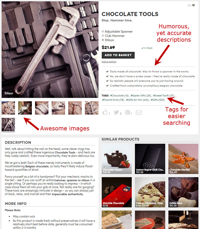
Task: Click the heart favorite icon beside 54
Action: pos(193,5)
